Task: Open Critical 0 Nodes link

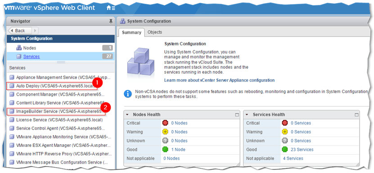Action: 180,123
